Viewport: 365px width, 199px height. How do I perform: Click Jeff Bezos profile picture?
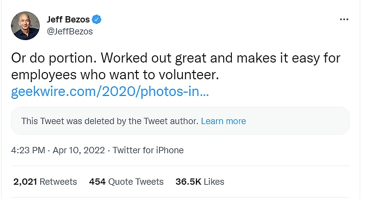pos(25,26)
